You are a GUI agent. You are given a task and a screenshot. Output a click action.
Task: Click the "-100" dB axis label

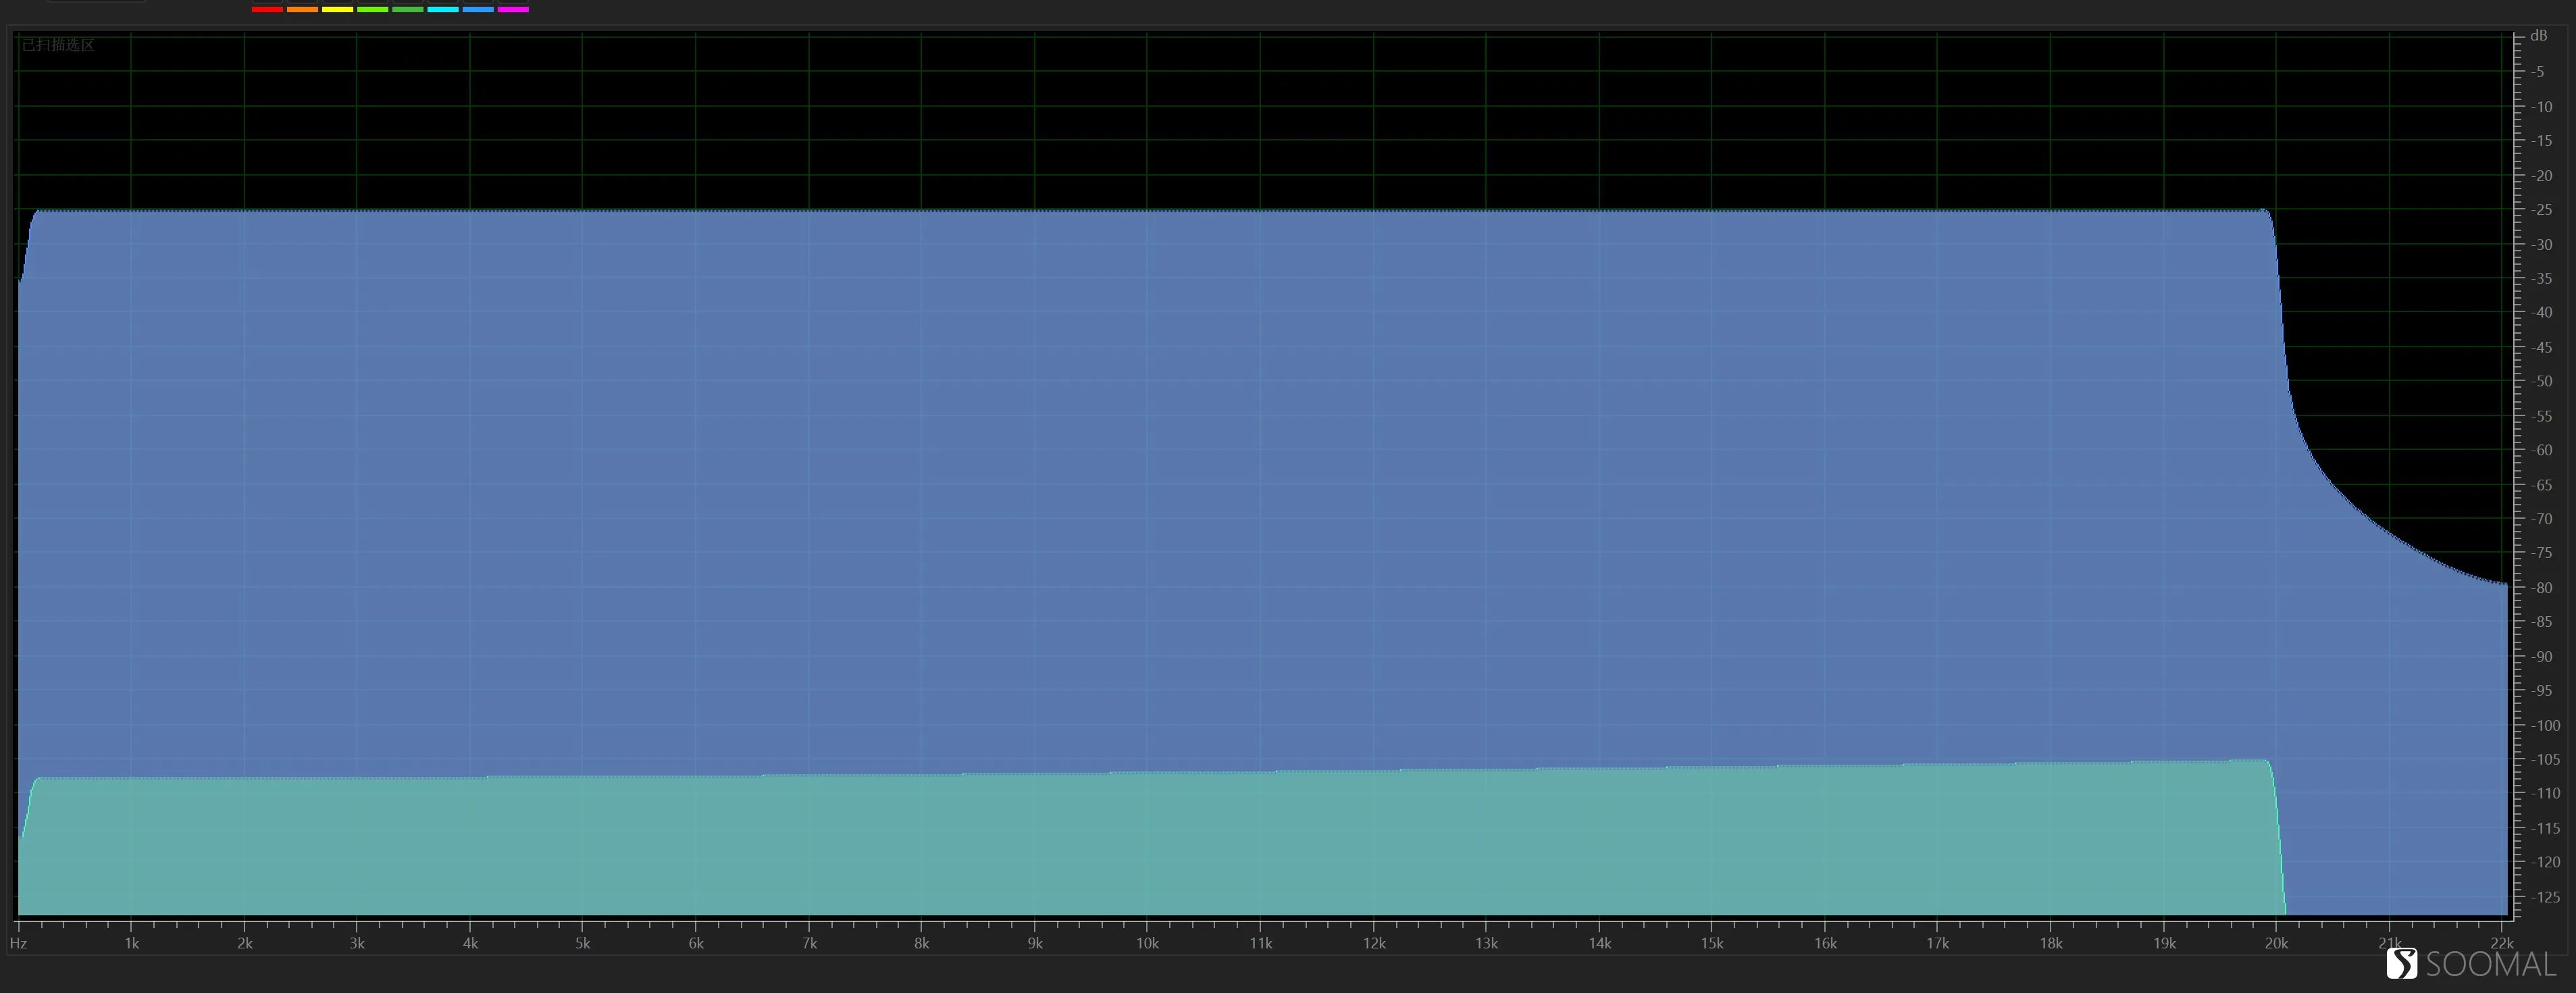pyautogui.click(x=2545, y=725)
